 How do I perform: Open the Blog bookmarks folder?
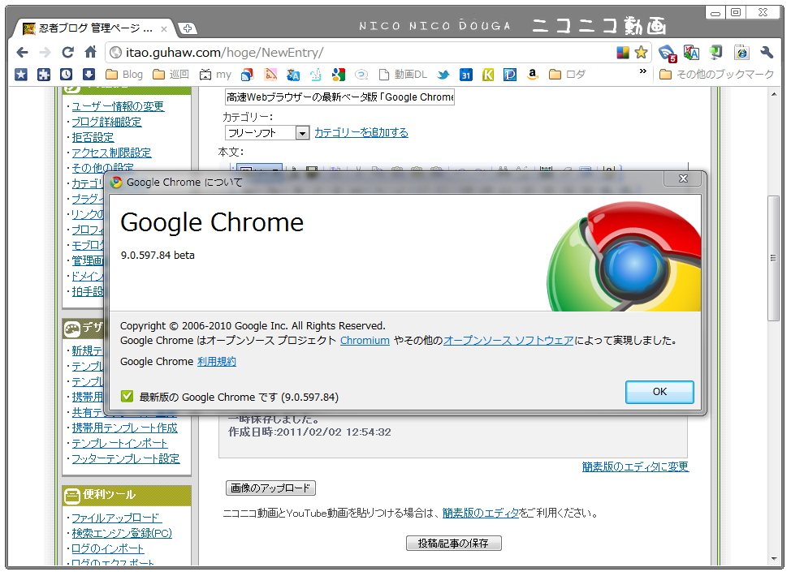tap(124, 75)
